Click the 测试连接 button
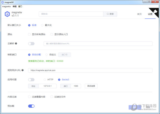This screenshot has width=160, height=114. pos(91,86)
